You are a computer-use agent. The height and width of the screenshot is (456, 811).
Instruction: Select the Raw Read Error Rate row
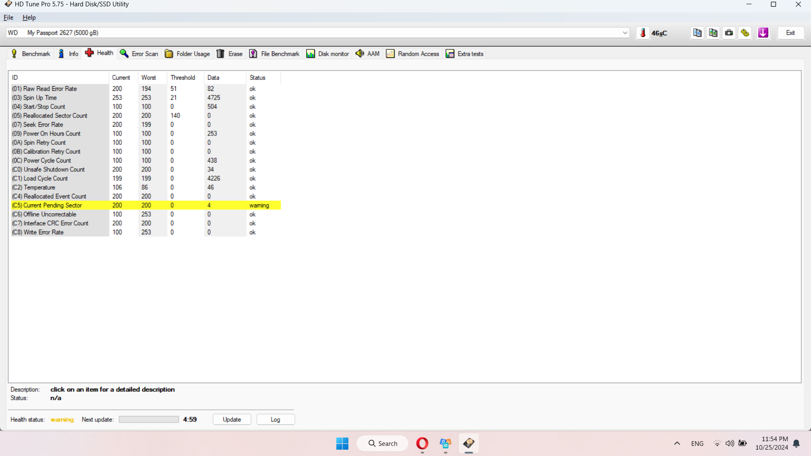[x=146, y=89]
